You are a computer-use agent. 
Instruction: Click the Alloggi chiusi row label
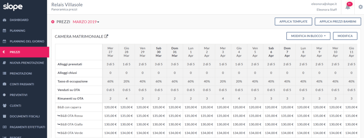click(x=67, y=73)
